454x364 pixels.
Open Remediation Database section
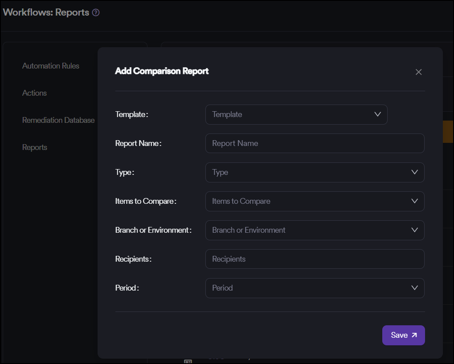pyautogui.click(x=58, y=120)
